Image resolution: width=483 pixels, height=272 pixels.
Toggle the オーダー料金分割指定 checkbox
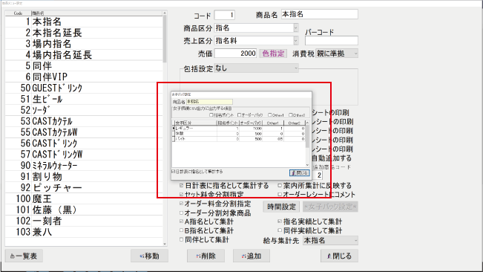182,204
